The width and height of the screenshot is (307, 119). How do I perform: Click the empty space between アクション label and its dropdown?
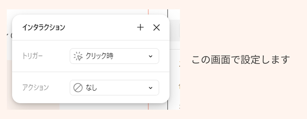tap(59, 88)
